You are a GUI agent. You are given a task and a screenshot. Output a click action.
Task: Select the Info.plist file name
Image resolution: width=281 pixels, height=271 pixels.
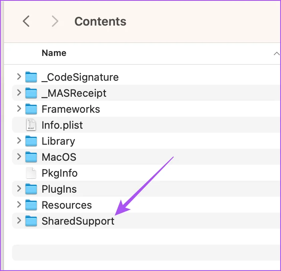click(x=62, y=125)
